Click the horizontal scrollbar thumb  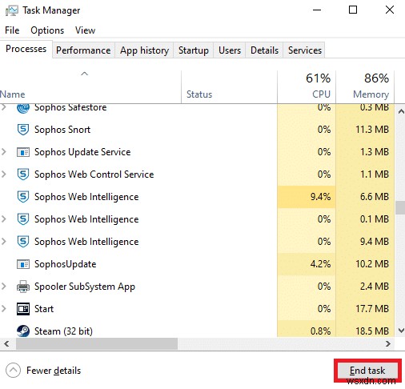(97, 343)
